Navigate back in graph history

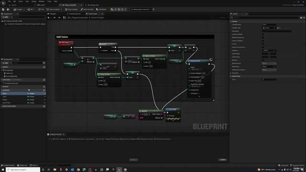pos(55,18)
